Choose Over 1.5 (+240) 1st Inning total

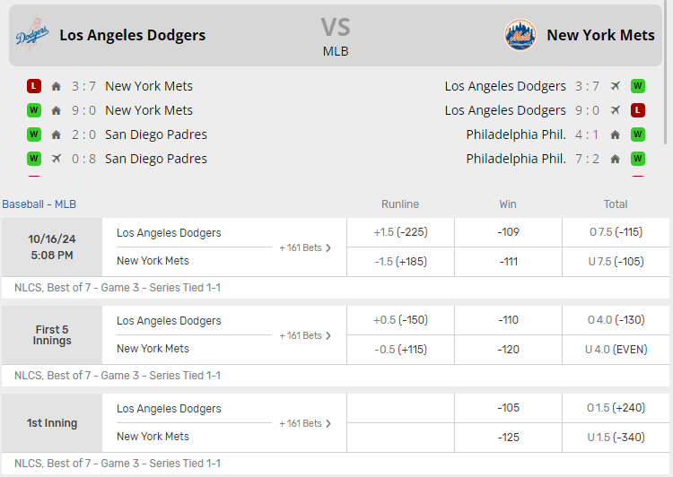point(616,408)
